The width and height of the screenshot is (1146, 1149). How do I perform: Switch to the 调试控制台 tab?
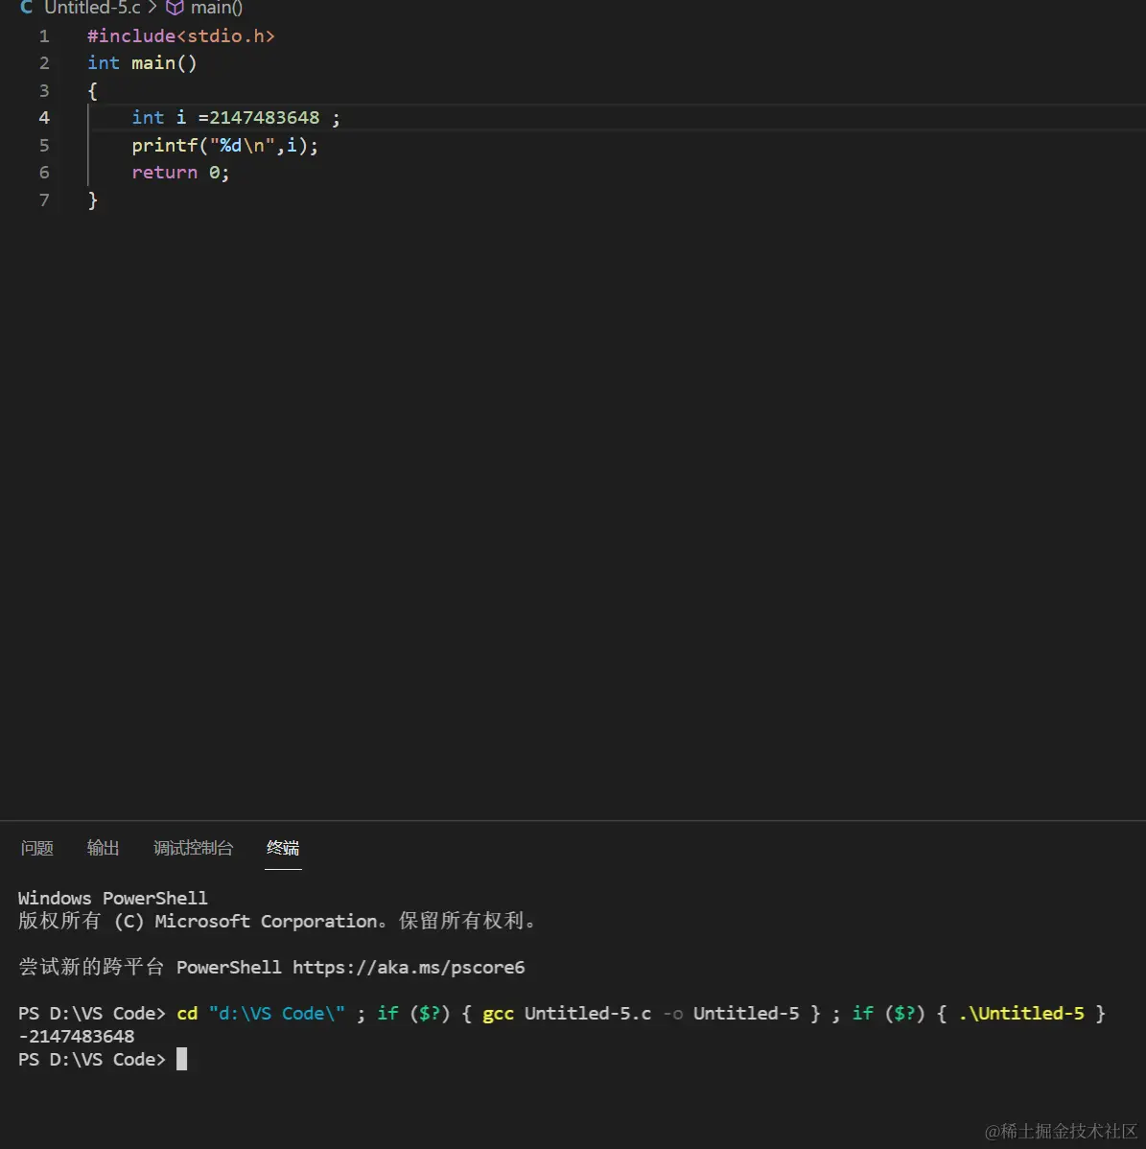click(193, 848)
